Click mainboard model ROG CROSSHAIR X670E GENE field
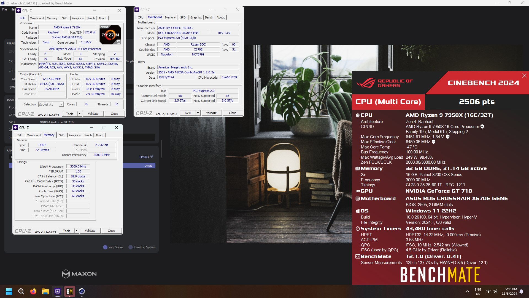 (183, 33)
